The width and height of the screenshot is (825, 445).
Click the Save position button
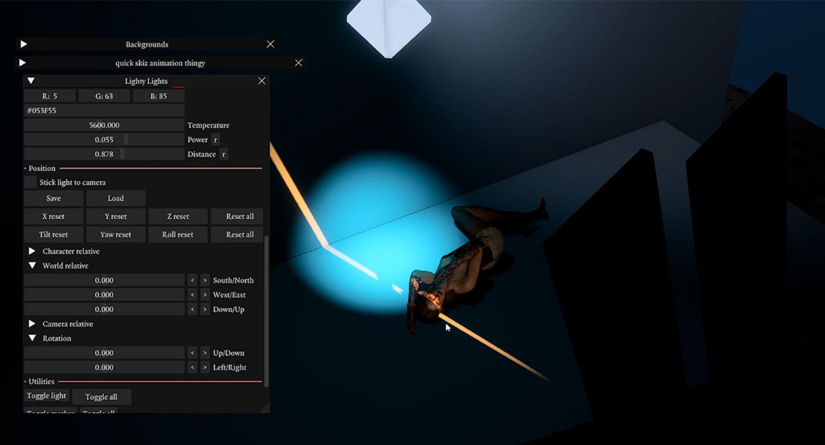53,198
